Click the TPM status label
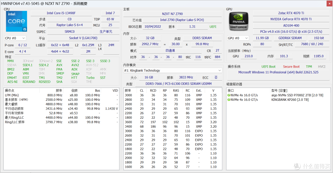Screen dimensions: 333x173 pyautogui.click(x=309, y=67)
